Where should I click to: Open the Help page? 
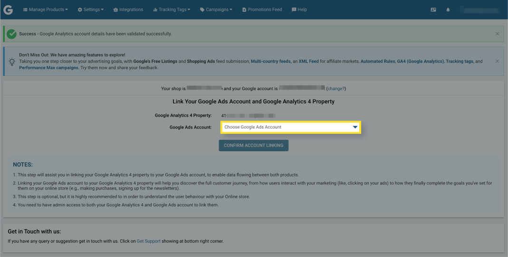[x=299, y=9]
